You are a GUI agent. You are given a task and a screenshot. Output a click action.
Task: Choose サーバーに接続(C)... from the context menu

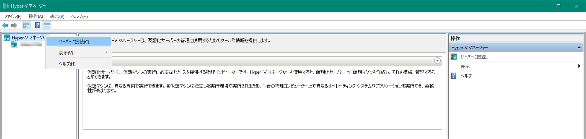point(79,42)
